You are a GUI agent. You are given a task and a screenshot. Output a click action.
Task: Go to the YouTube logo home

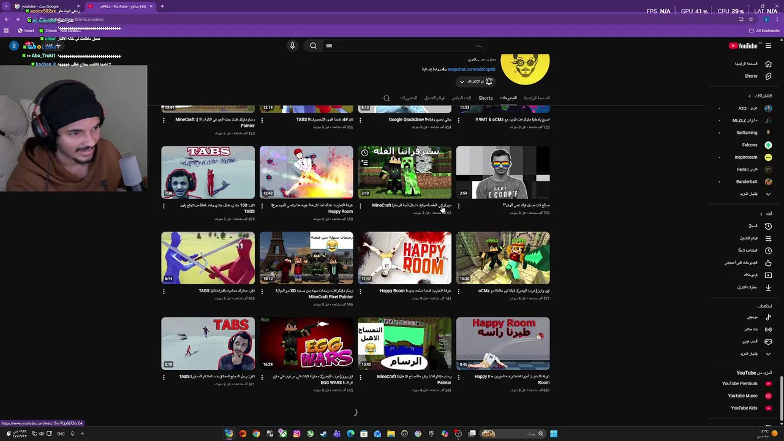tap(743, 46)
